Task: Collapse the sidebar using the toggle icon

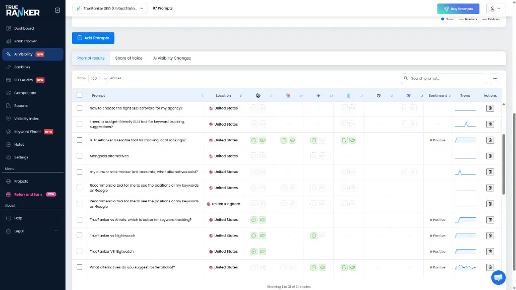Action: (57, 10)
